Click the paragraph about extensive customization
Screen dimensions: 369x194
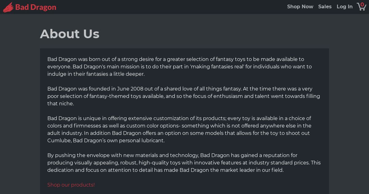[x=179, y=129]
